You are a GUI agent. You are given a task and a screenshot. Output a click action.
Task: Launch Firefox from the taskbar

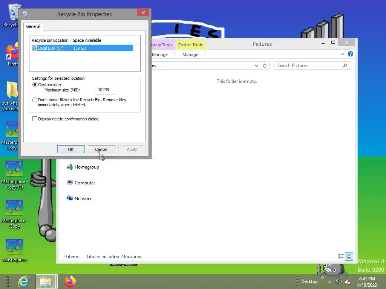click(70, 281)
